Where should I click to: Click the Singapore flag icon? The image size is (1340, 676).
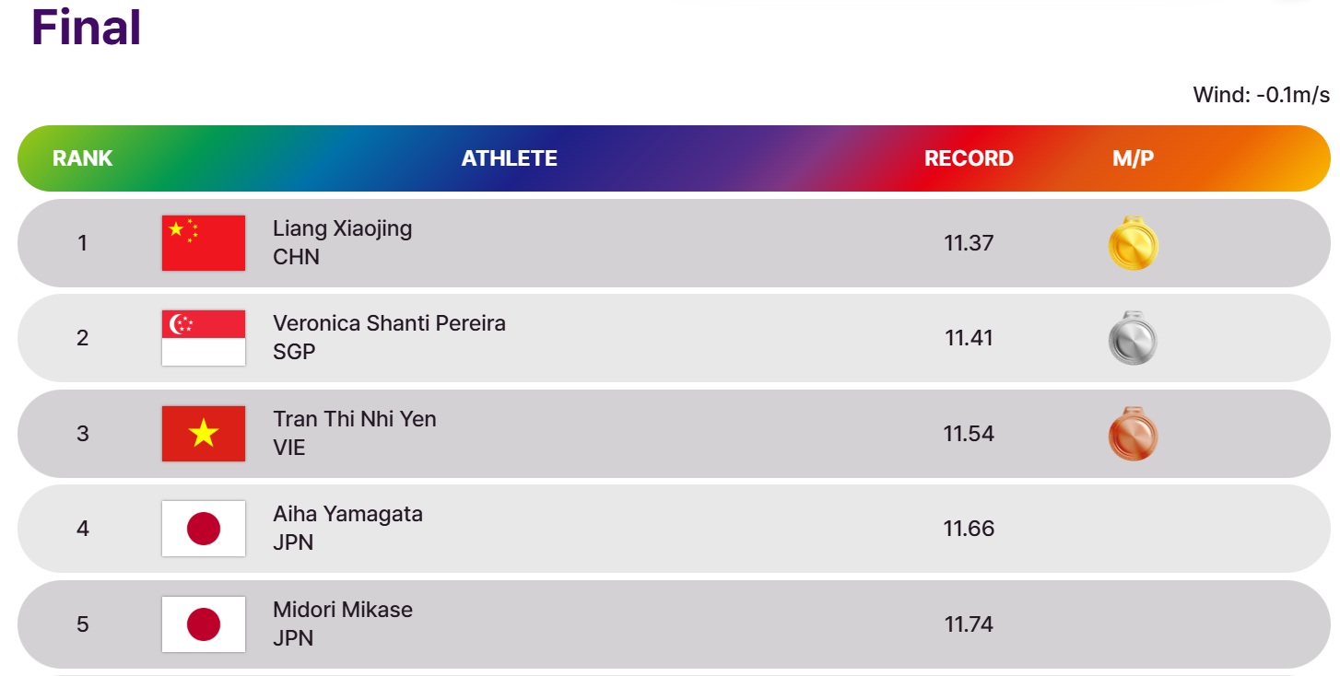pyautogui.click(x=204, y=338)
